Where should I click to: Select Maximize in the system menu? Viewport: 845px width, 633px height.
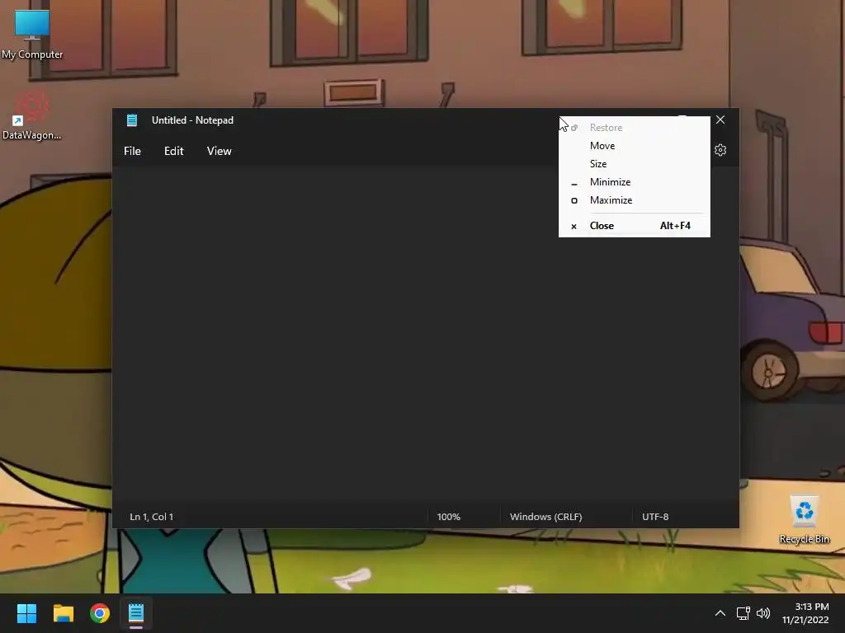(x=635, y=200)
